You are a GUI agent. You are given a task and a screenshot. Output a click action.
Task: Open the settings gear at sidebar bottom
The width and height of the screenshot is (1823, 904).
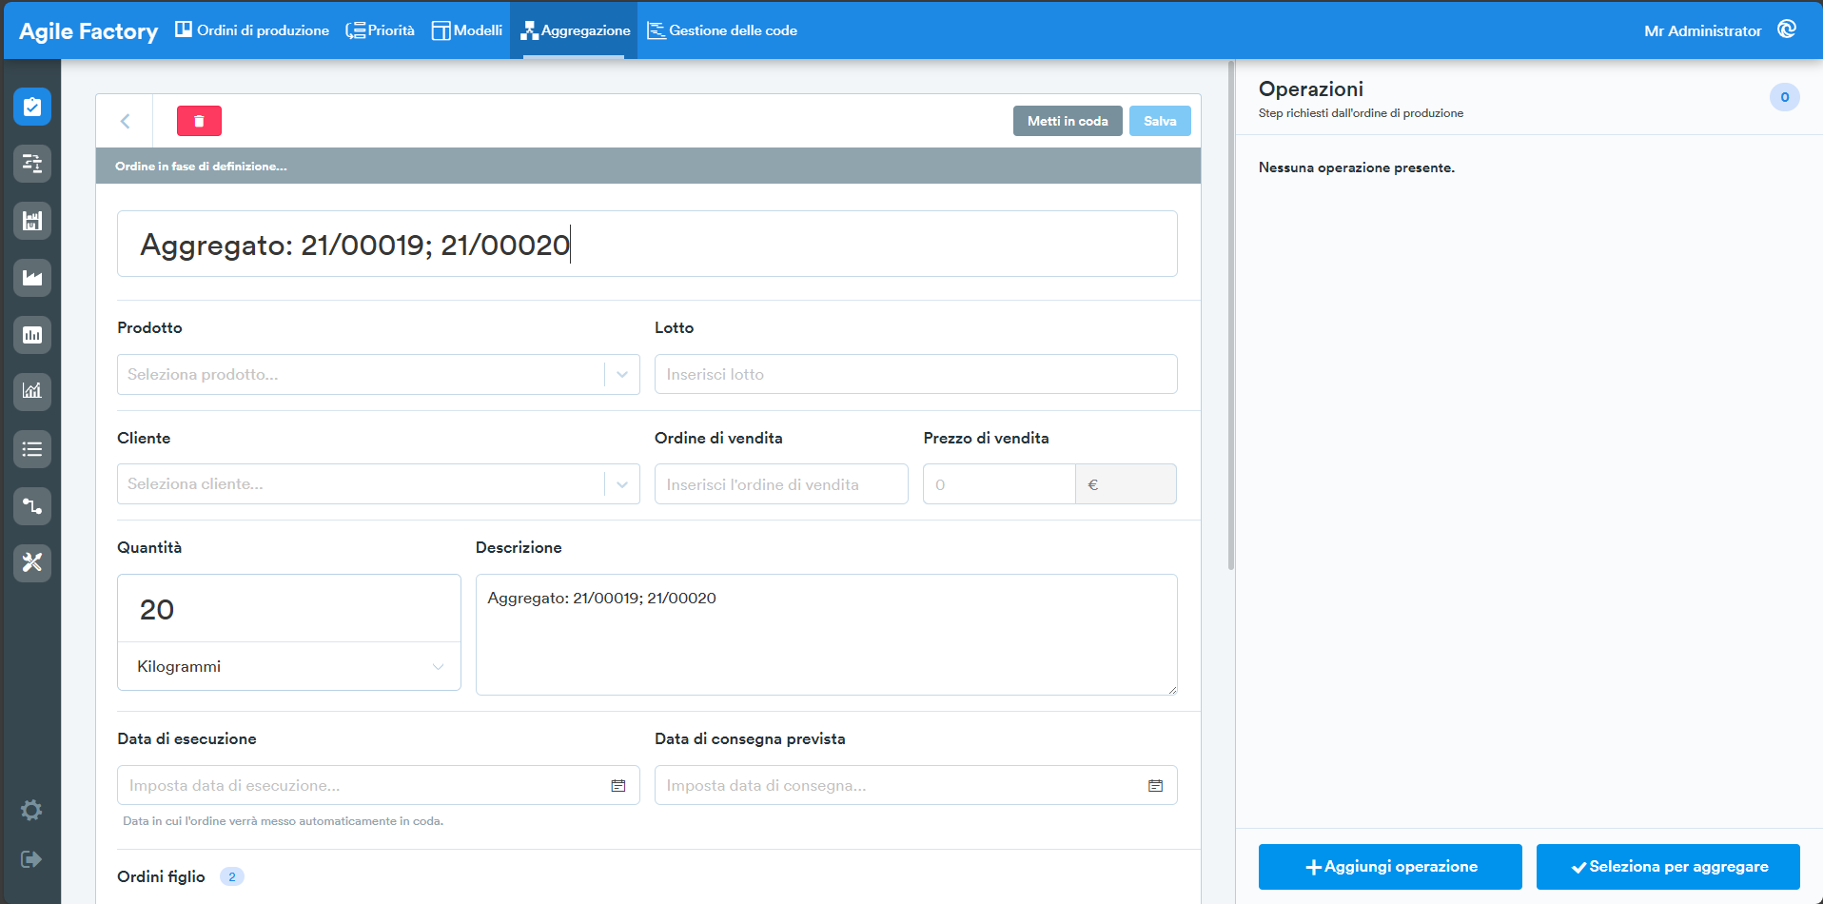pyautogui.click(x=31, y=810)
